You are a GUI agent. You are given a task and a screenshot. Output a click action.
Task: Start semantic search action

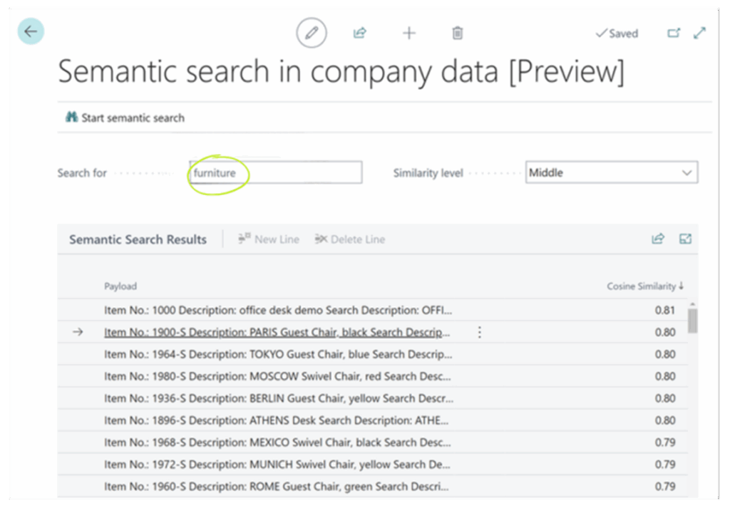(125, 118)
